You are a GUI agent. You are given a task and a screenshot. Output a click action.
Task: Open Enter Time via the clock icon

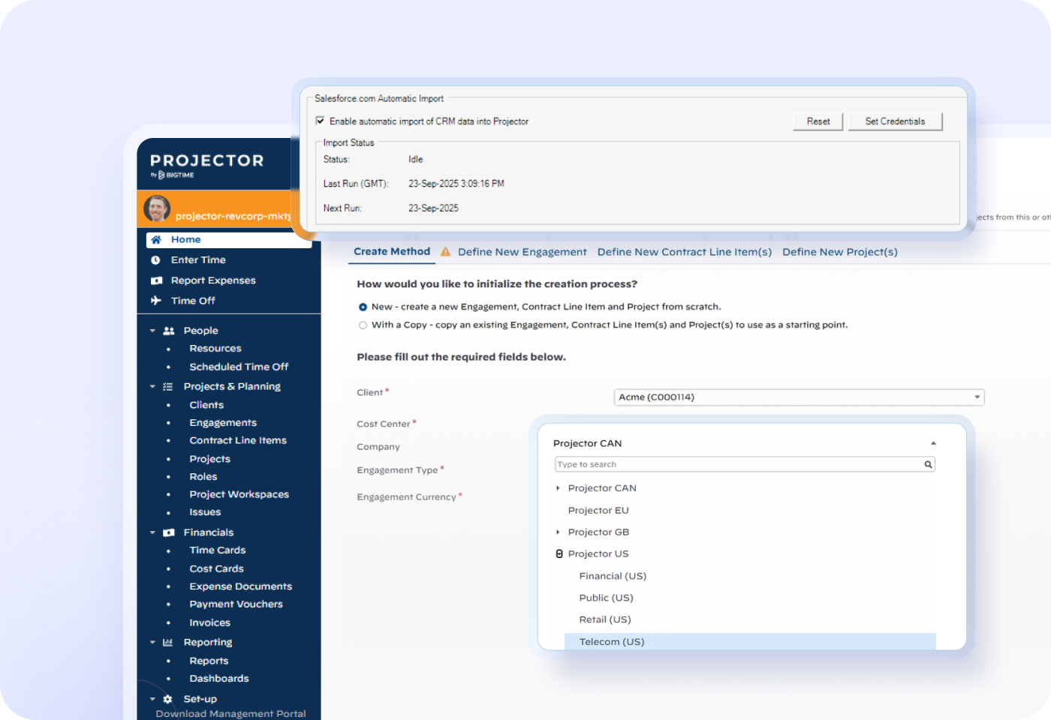click(x=155, y=259)
